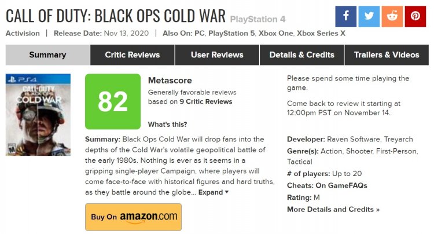Open the Critic Reviews tab
Screen dimensions: 434x234
133,55
